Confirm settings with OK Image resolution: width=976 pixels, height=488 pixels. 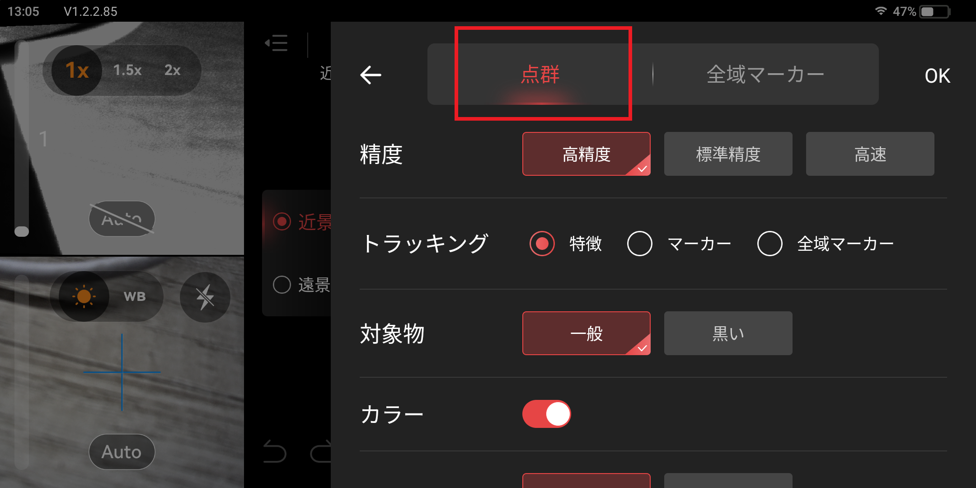tap(938, 76)
